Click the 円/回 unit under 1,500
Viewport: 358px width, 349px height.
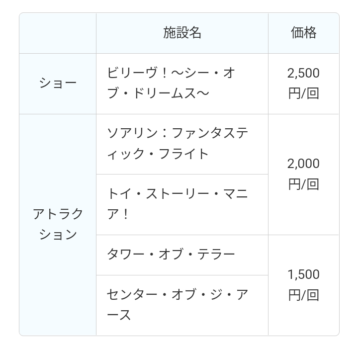click(x=303, y=295)
